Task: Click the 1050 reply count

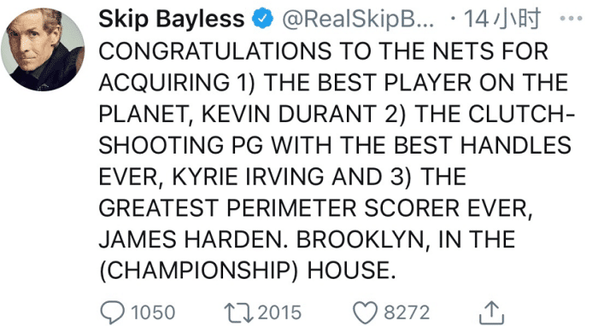Action: 153,312
